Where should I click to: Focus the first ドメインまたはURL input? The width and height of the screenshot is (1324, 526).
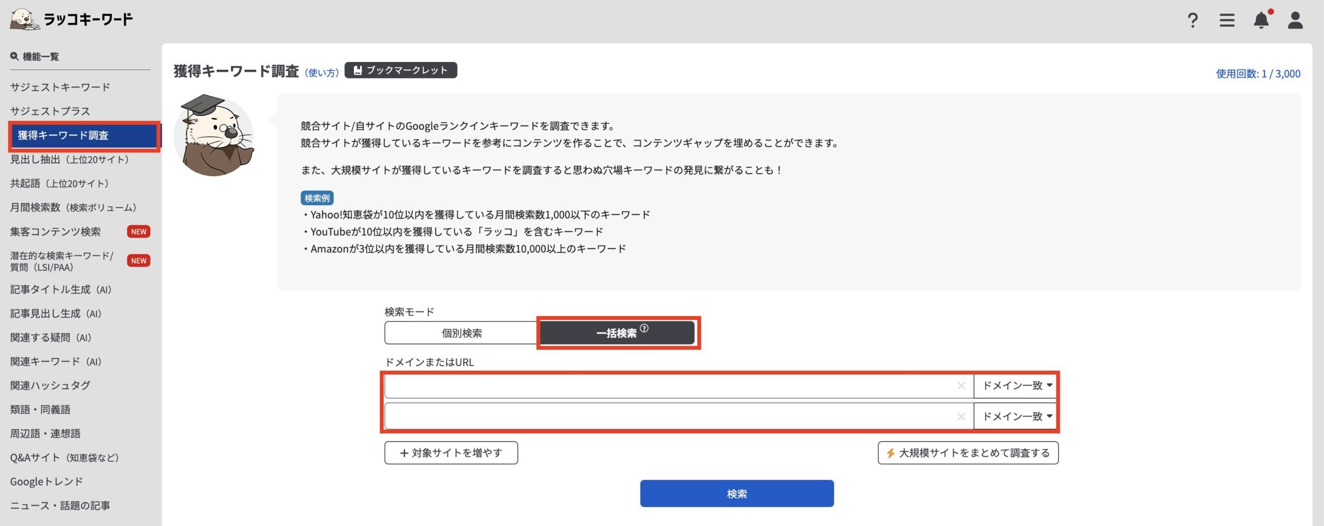click(679, 385)
